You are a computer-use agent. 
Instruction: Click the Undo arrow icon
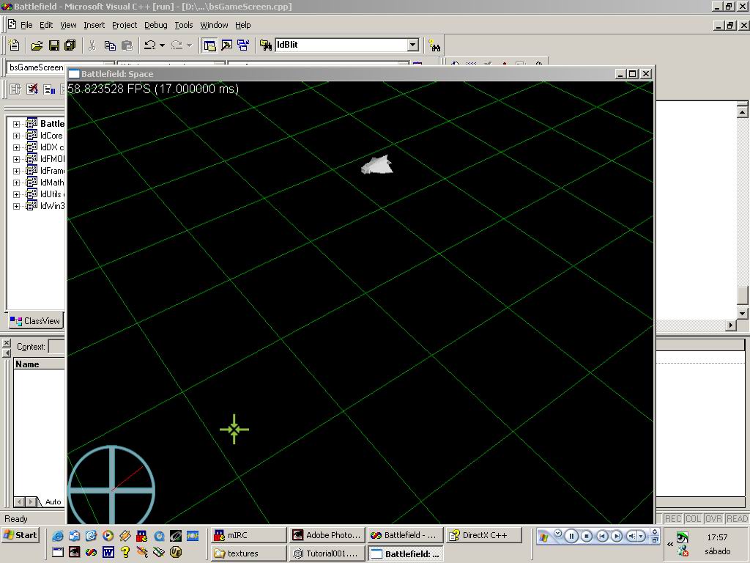(149, 45)
